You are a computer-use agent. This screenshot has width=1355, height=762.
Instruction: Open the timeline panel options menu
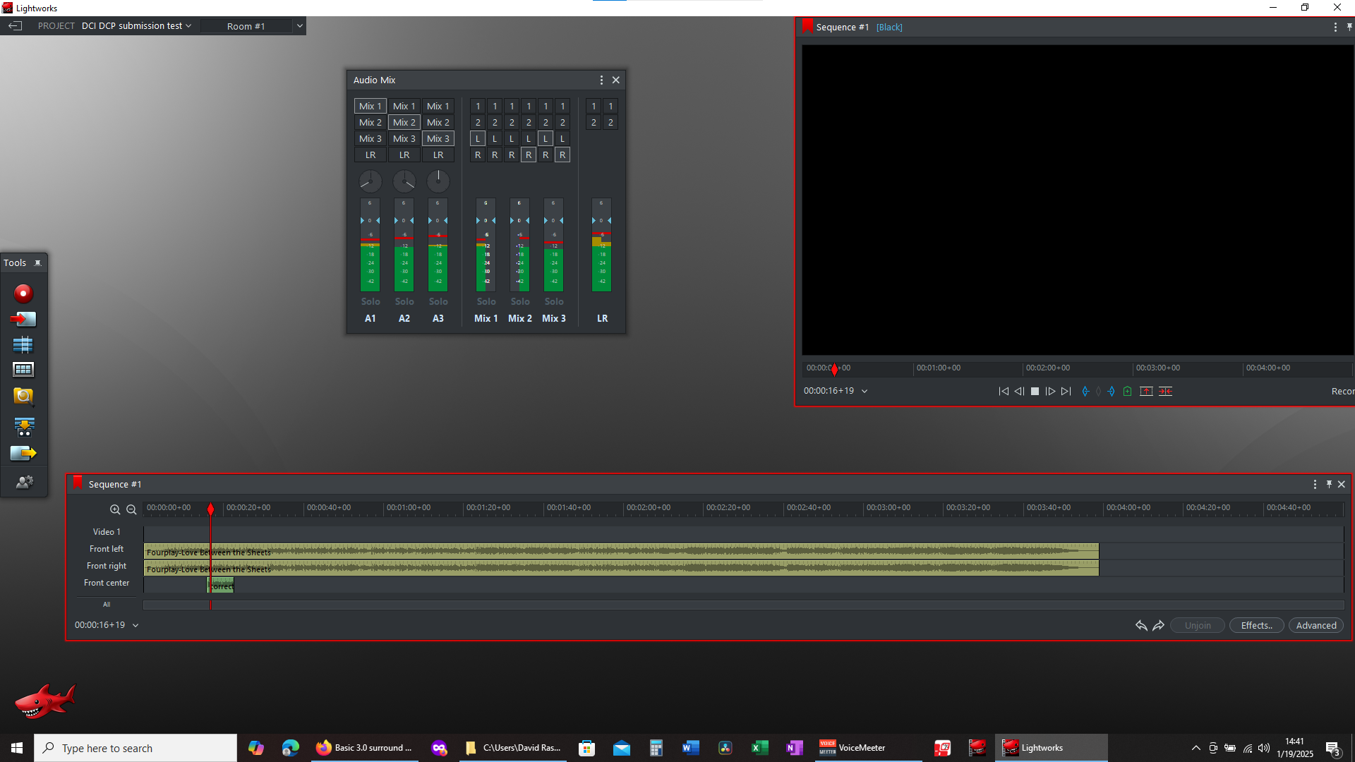point(1315,485)
